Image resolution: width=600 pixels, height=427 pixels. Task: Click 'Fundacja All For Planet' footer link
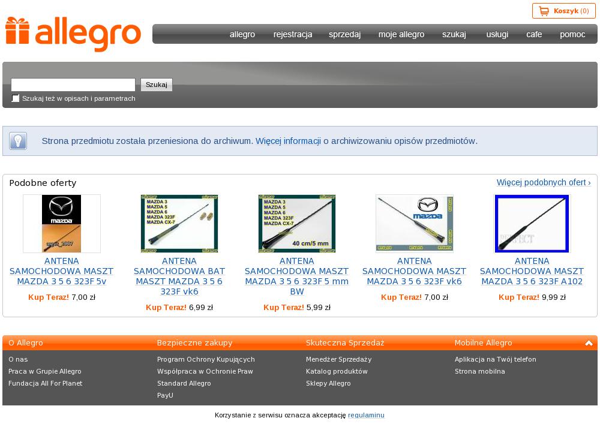(45, 383)
